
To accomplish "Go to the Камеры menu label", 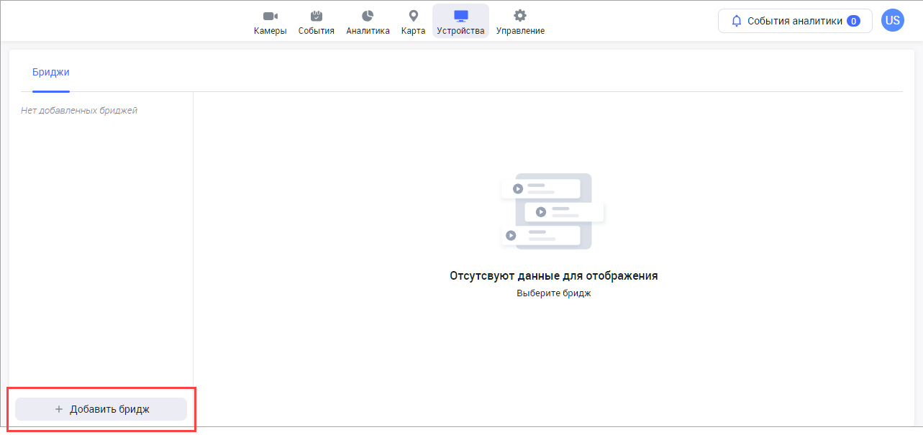I will 270,31.
